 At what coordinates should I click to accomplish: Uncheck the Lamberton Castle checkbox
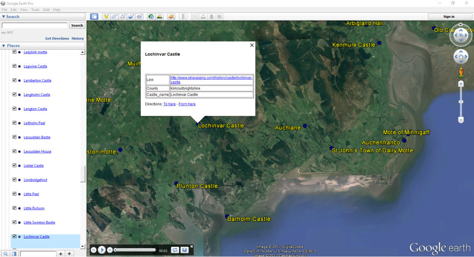click(15, 80)
